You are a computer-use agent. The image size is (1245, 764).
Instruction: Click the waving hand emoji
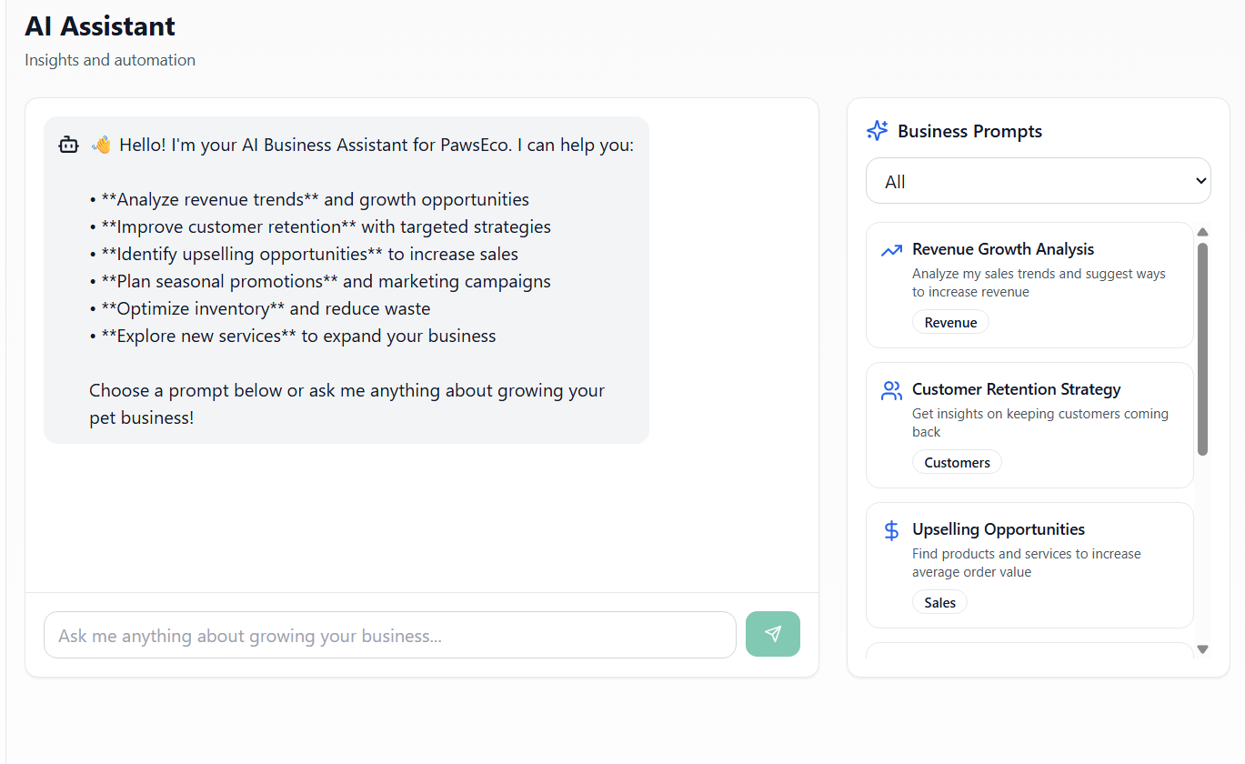click(x=101, y=145)
